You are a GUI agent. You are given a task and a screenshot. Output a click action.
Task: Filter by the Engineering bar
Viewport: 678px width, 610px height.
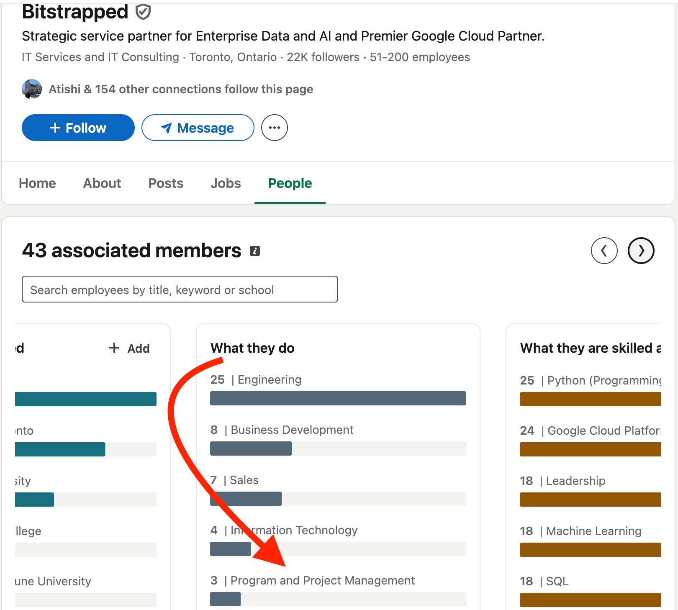tap(338, 398)
